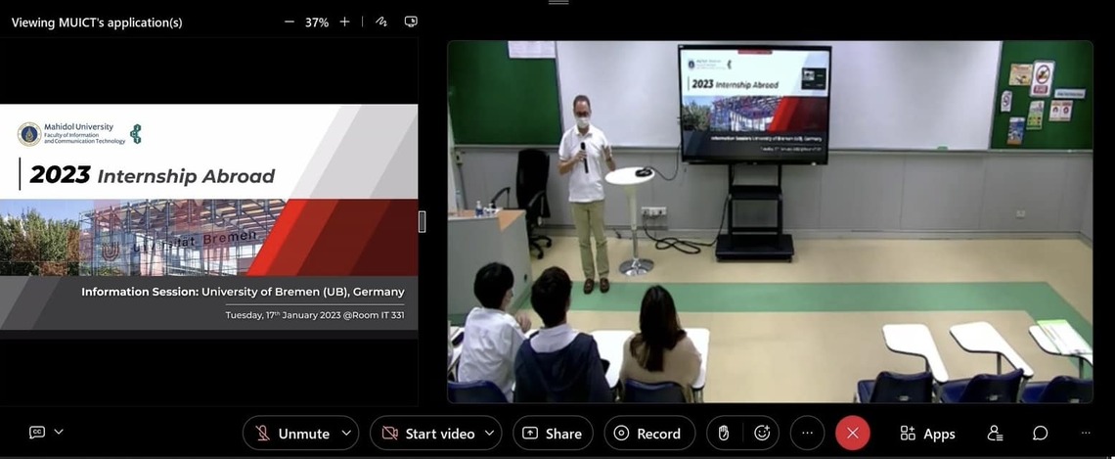Click the shared screen pop-out icon
This screenshot has width=1115, height=459.
click(411, 22)
